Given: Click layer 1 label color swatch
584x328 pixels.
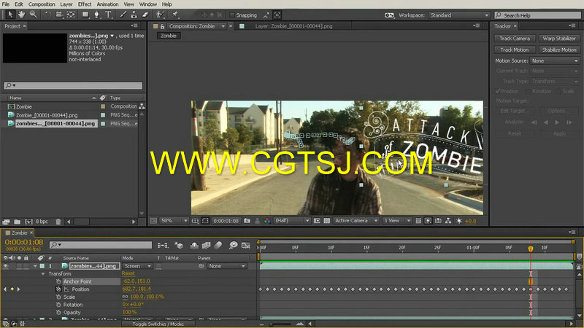Looking at the screenshot, I should pyautogui.click(x=42, y=266).
